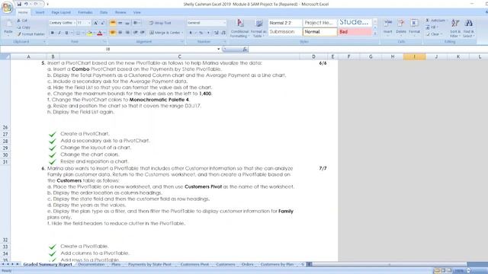Select the Customers Pivot sheet tab
488x274 pixels.
coord(194,264)
